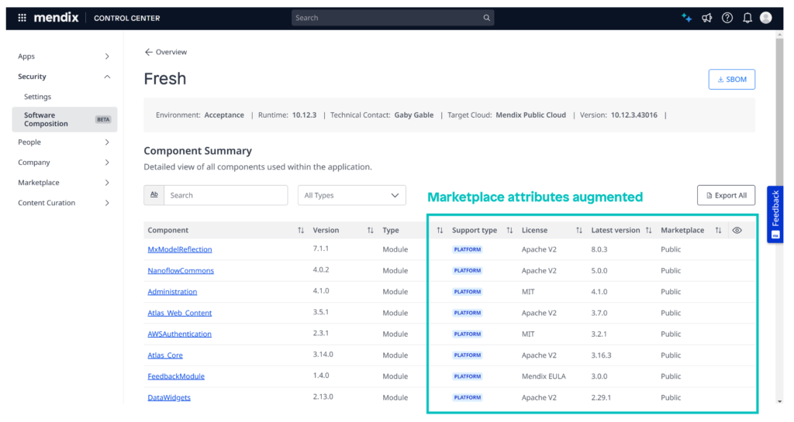The height and width of the screenshot is (422, 794).
Task: Click the AI sparkle icon in header
Action: [x=686, y=18]
